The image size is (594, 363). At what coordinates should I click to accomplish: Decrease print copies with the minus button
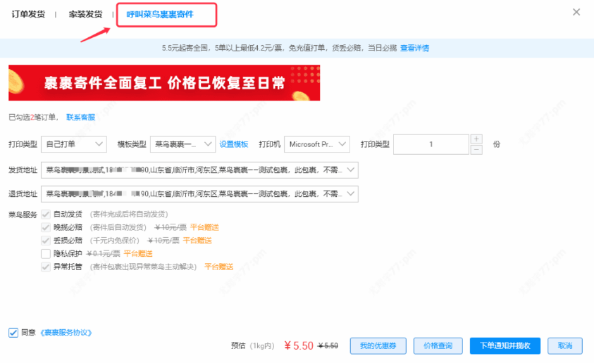476,150
